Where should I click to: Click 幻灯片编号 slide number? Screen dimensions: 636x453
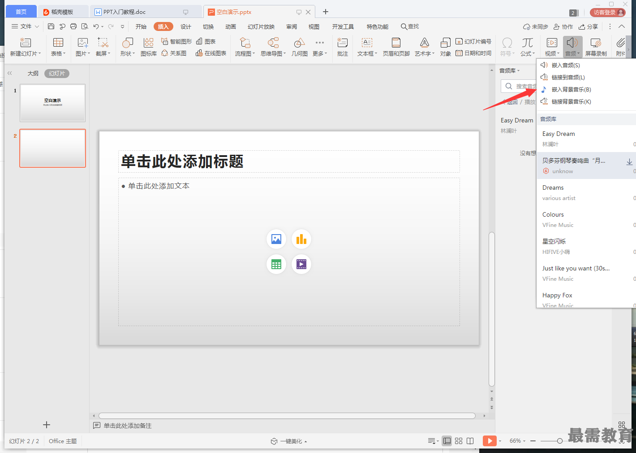pos(473,41)
